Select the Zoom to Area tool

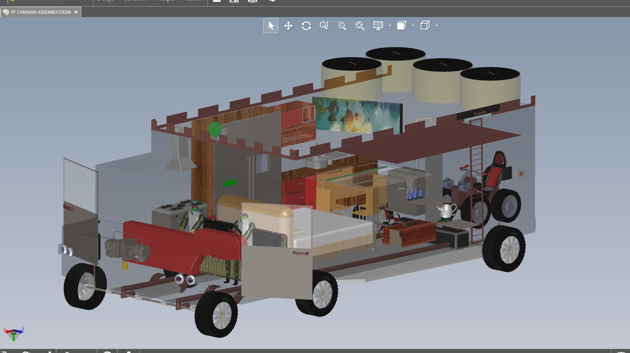pos(342,26)
